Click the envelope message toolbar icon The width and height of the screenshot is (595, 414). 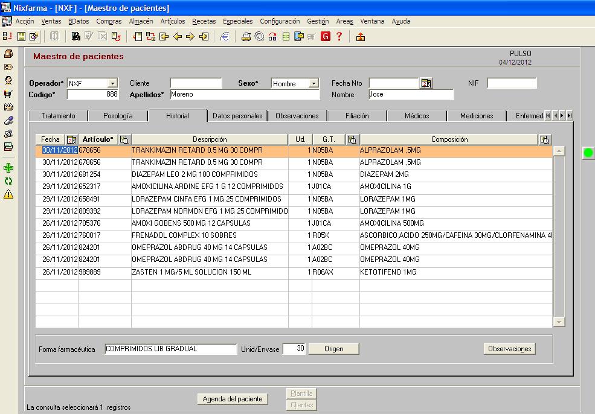pyautogui.click(x=298, y=36)
